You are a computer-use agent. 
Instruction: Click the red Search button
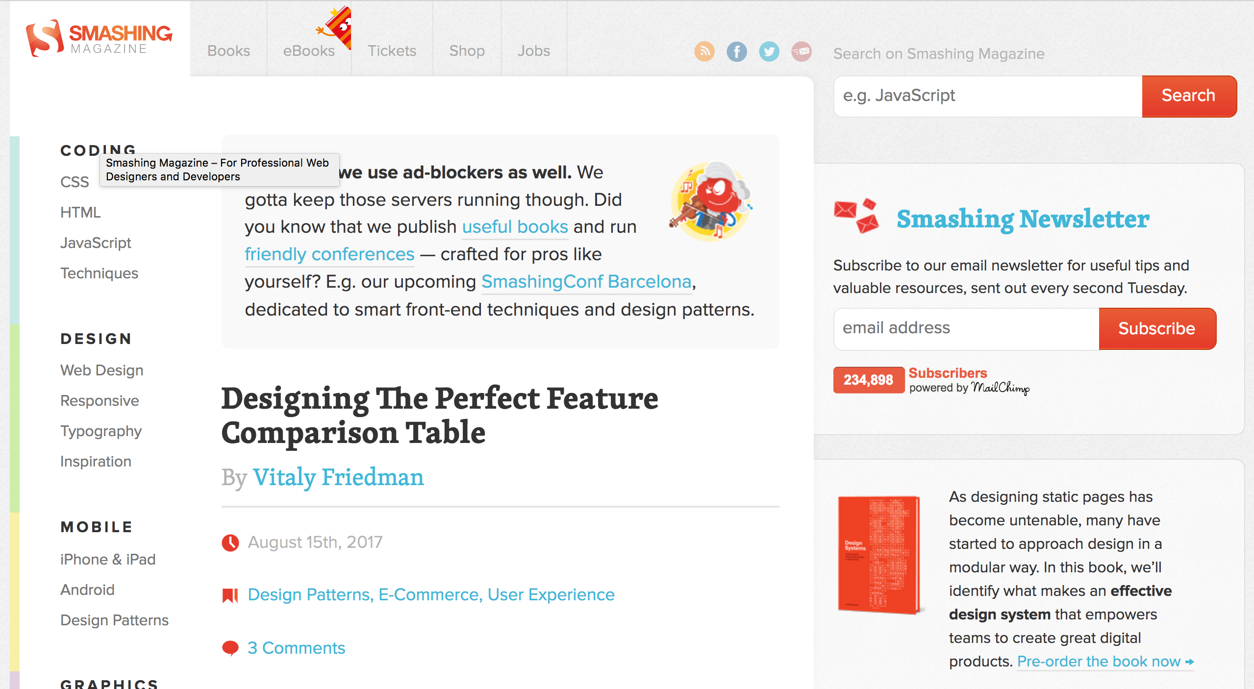coord(1189,96)
